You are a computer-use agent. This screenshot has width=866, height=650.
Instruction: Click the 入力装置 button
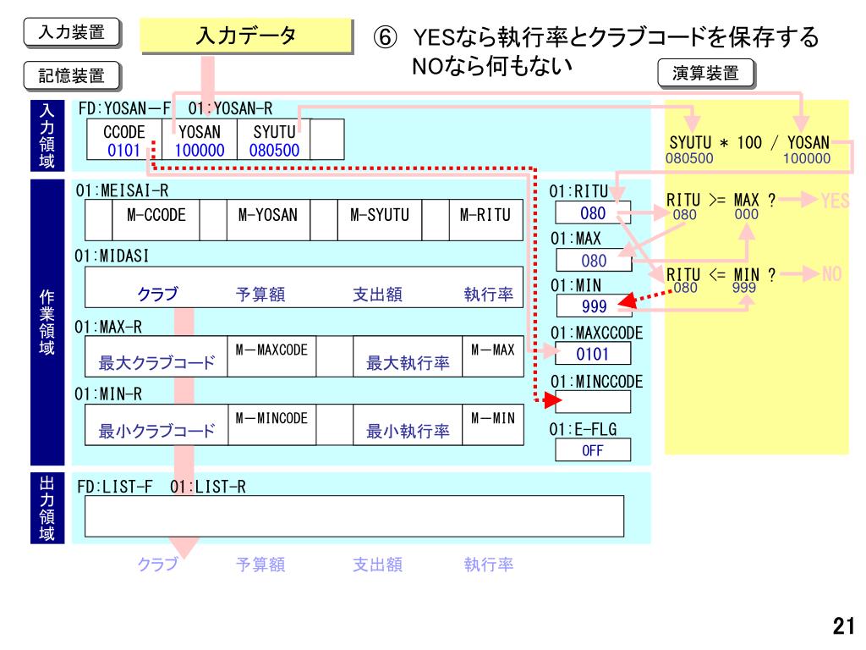click(72, 32)
